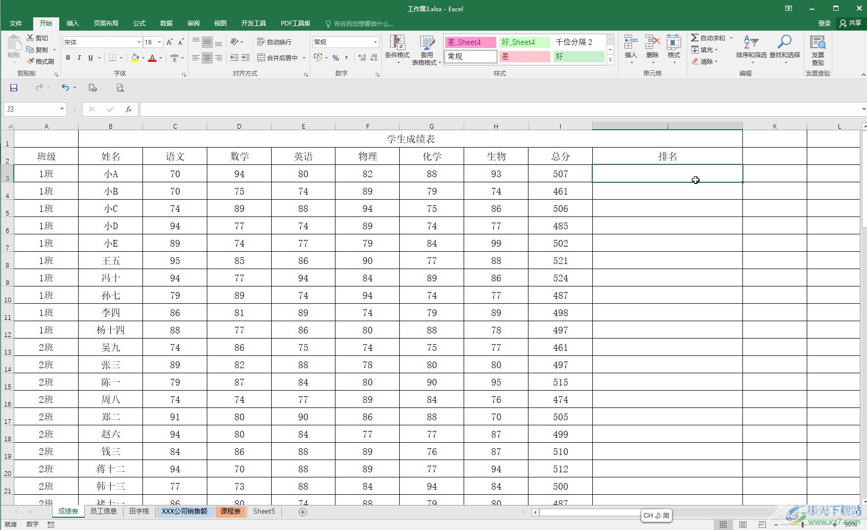The width and height of the screenshot is (867, 530).
Task: Toggle Wrap Text (自动换行)
Action: click(x=275, y=42)
